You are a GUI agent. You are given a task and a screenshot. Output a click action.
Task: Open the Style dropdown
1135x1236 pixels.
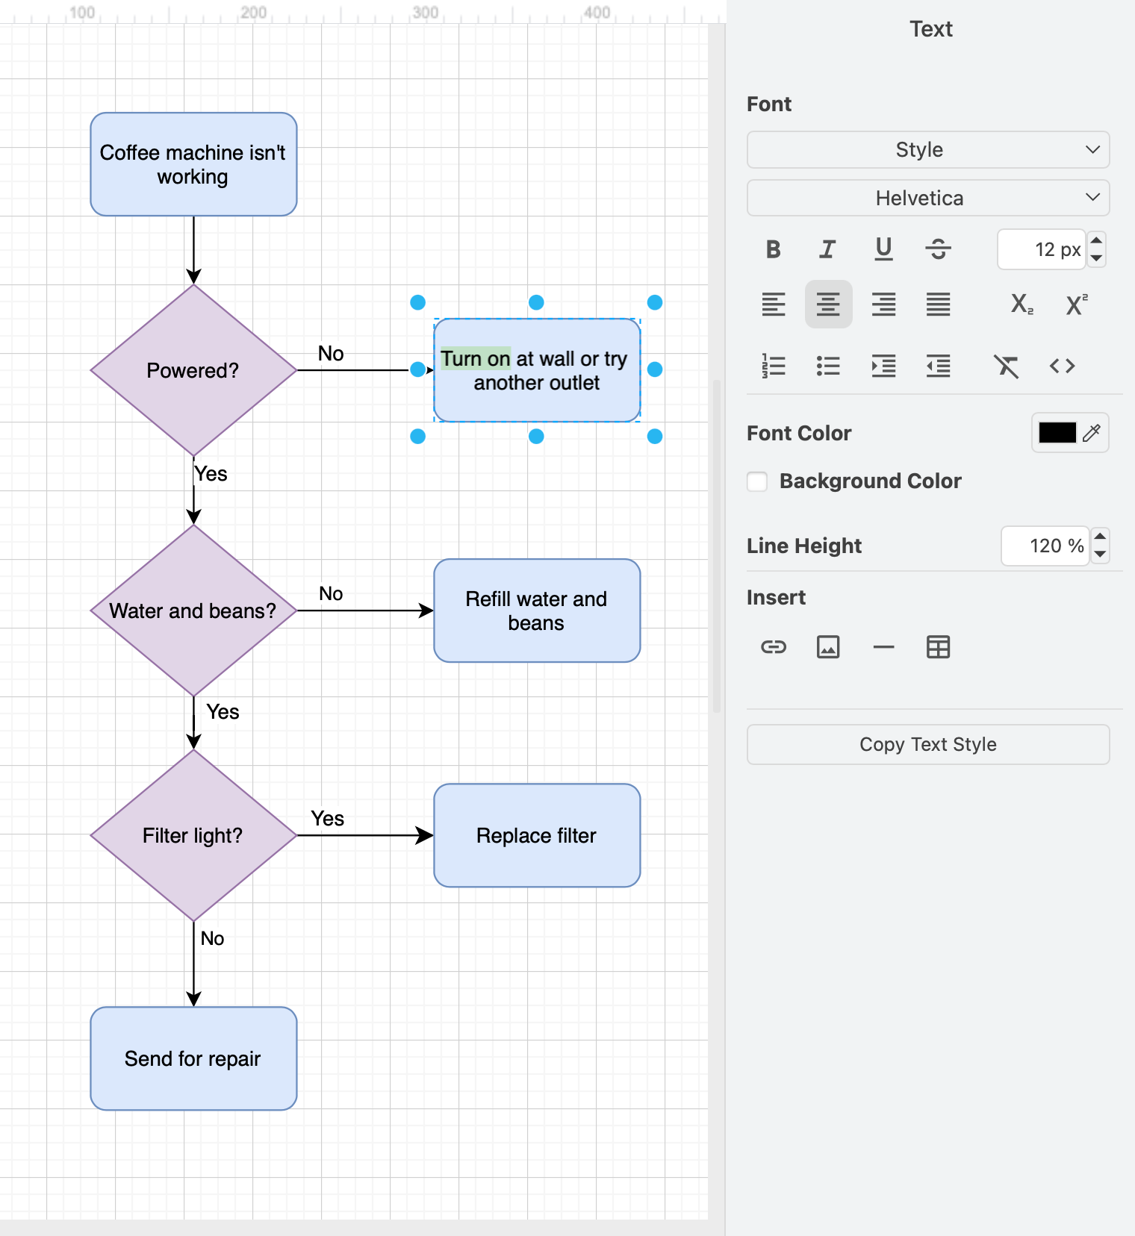pyautogui.click(x=928, y=150)
